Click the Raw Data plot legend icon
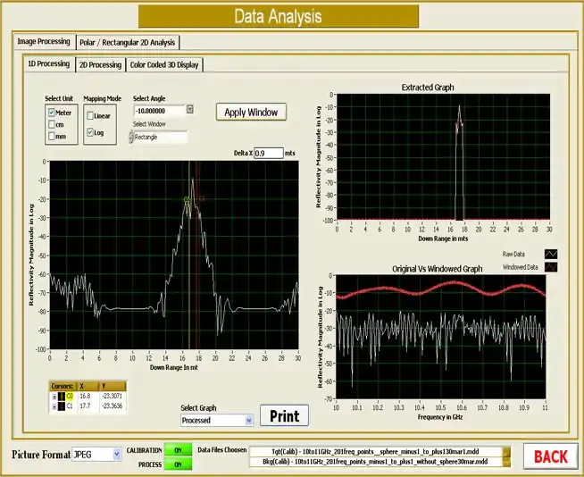The height and width of the screenshot is (477, 584). pyautogui.click(x=550, y=254)
